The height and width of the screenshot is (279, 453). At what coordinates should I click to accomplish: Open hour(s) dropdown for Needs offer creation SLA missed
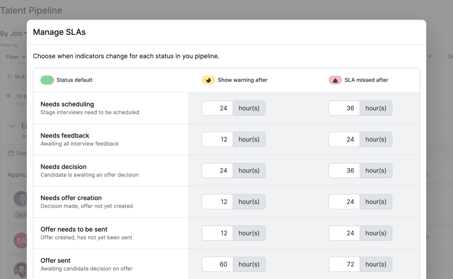pyautogui.click(x=376, y=202)
